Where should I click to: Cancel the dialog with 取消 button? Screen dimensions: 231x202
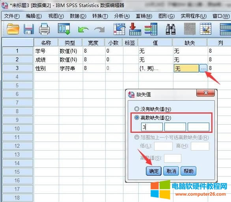(171, 171)
